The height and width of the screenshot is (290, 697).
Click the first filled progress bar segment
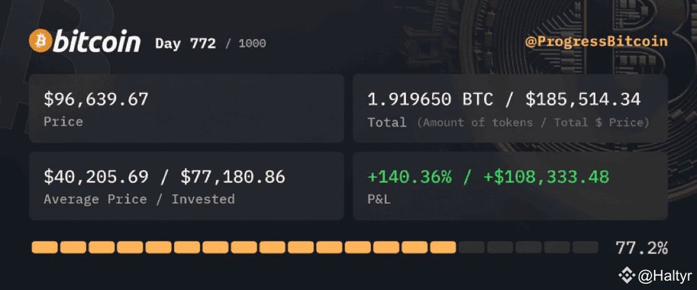45,248
